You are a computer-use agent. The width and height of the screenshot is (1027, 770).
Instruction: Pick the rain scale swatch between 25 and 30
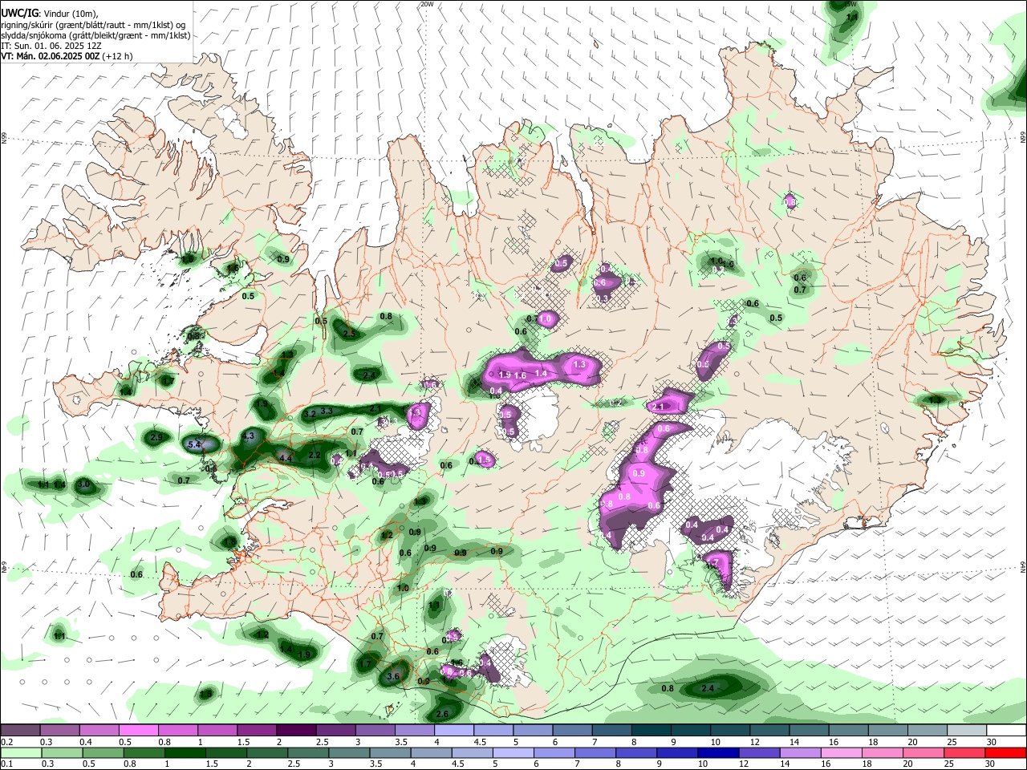tap(964, 752)
